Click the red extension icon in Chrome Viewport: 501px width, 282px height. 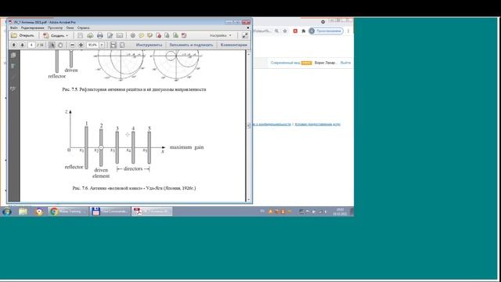(x=295, y=31)
